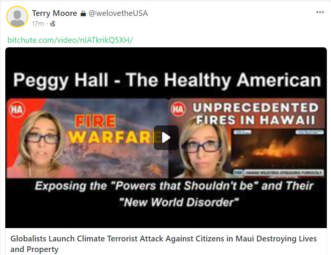Click the wildfire news footage inset
The width and height of the screenshot is (331, 255).
click(x=278, y=152)
